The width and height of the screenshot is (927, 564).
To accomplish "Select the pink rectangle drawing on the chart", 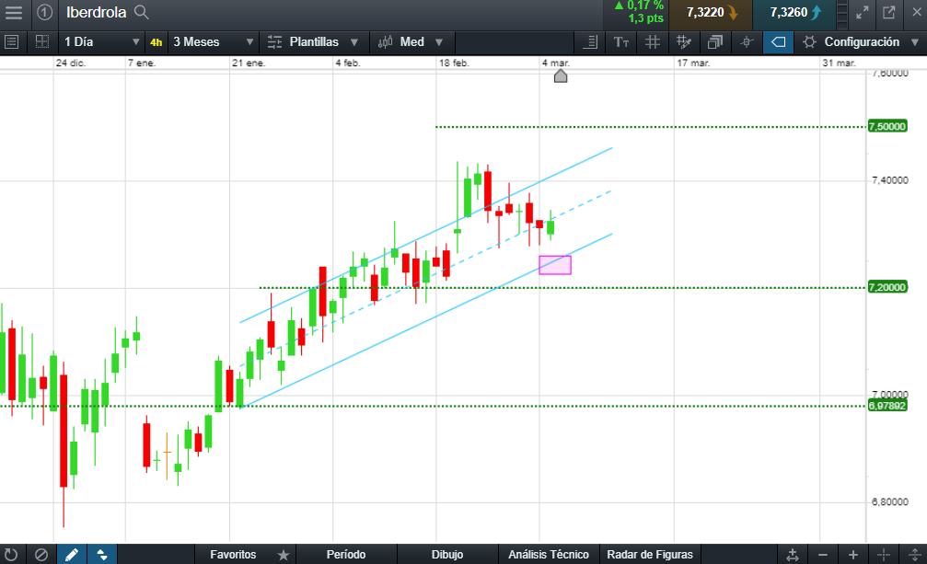I will tap(555, 265).
